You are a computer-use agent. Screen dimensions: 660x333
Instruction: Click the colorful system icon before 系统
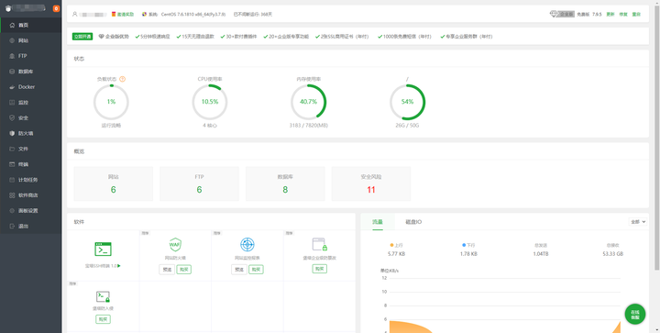coord(144,15)
